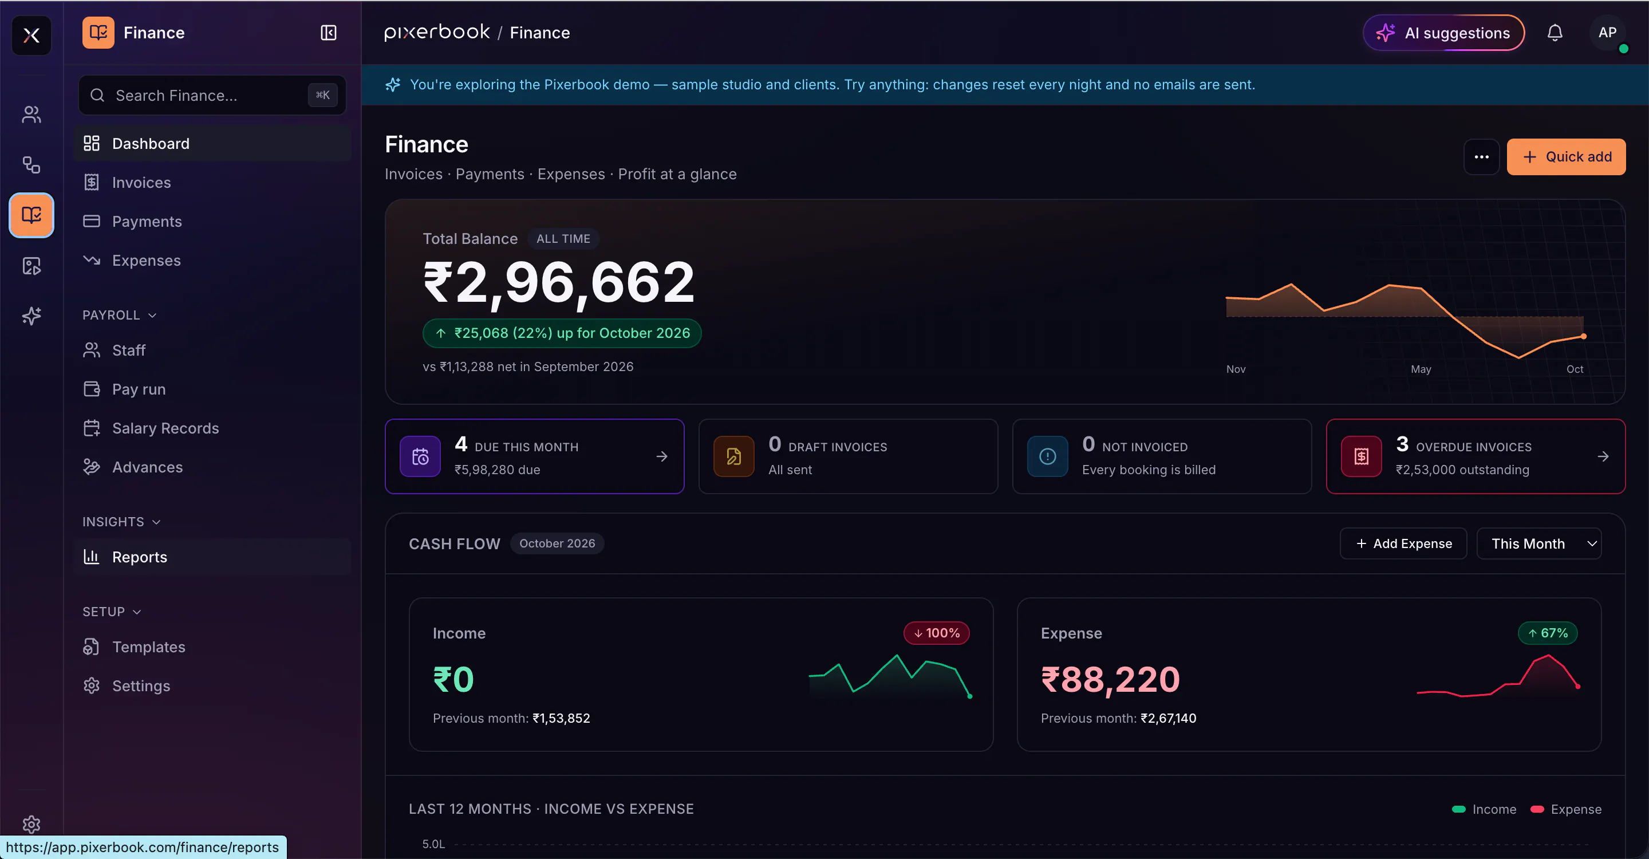This screenshot has height=859, width=1649.
Task: Open the AI sparkle icon in rail
Action: pyautogui.click(x=31, y=316)
